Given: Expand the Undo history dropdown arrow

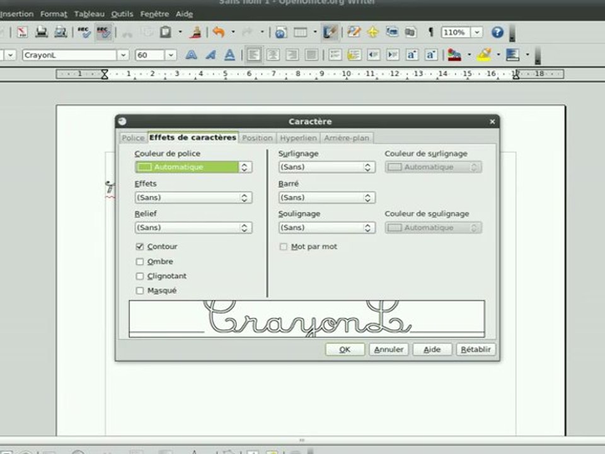Looking at the screenshot, I should tap(233, 32).
